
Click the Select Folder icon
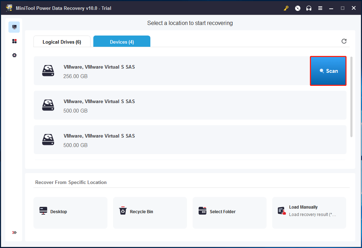[x=202, y=211]
